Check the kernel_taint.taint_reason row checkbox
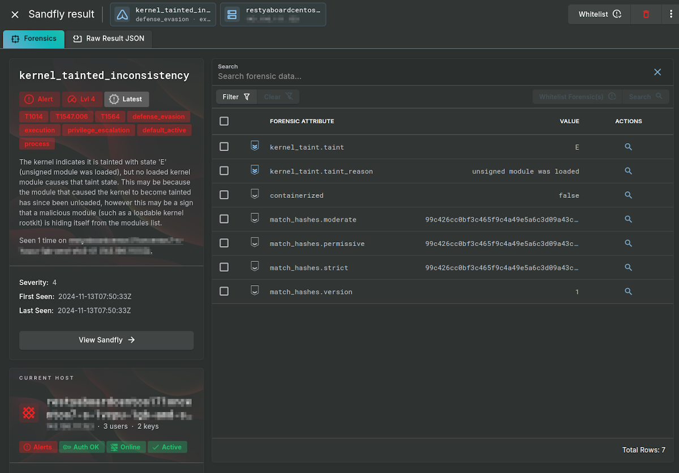 [224, 171]
